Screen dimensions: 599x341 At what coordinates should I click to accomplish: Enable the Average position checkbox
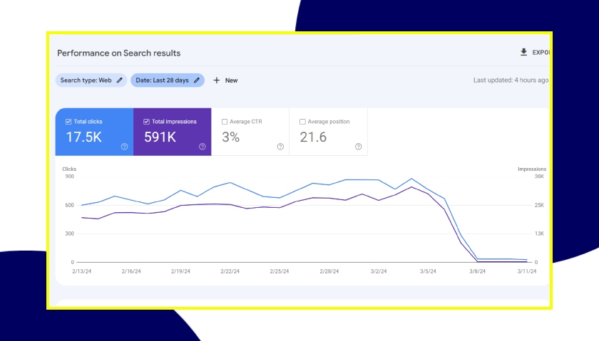(x=302, y=122)
